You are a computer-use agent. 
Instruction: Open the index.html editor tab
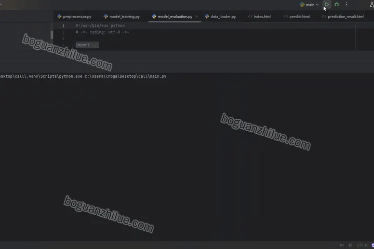(x=260, y=17)
